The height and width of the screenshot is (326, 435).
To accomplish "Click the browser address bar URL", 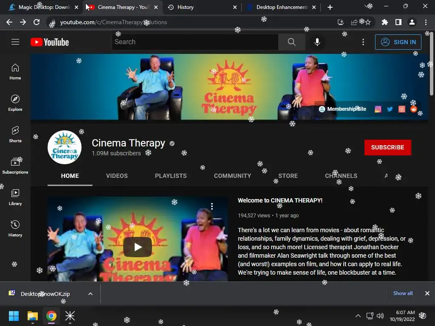I will click(x=113, y=22).
